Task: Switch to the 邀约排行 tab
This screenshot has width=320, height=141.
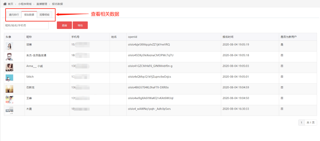Action: (x=14, y=15)
